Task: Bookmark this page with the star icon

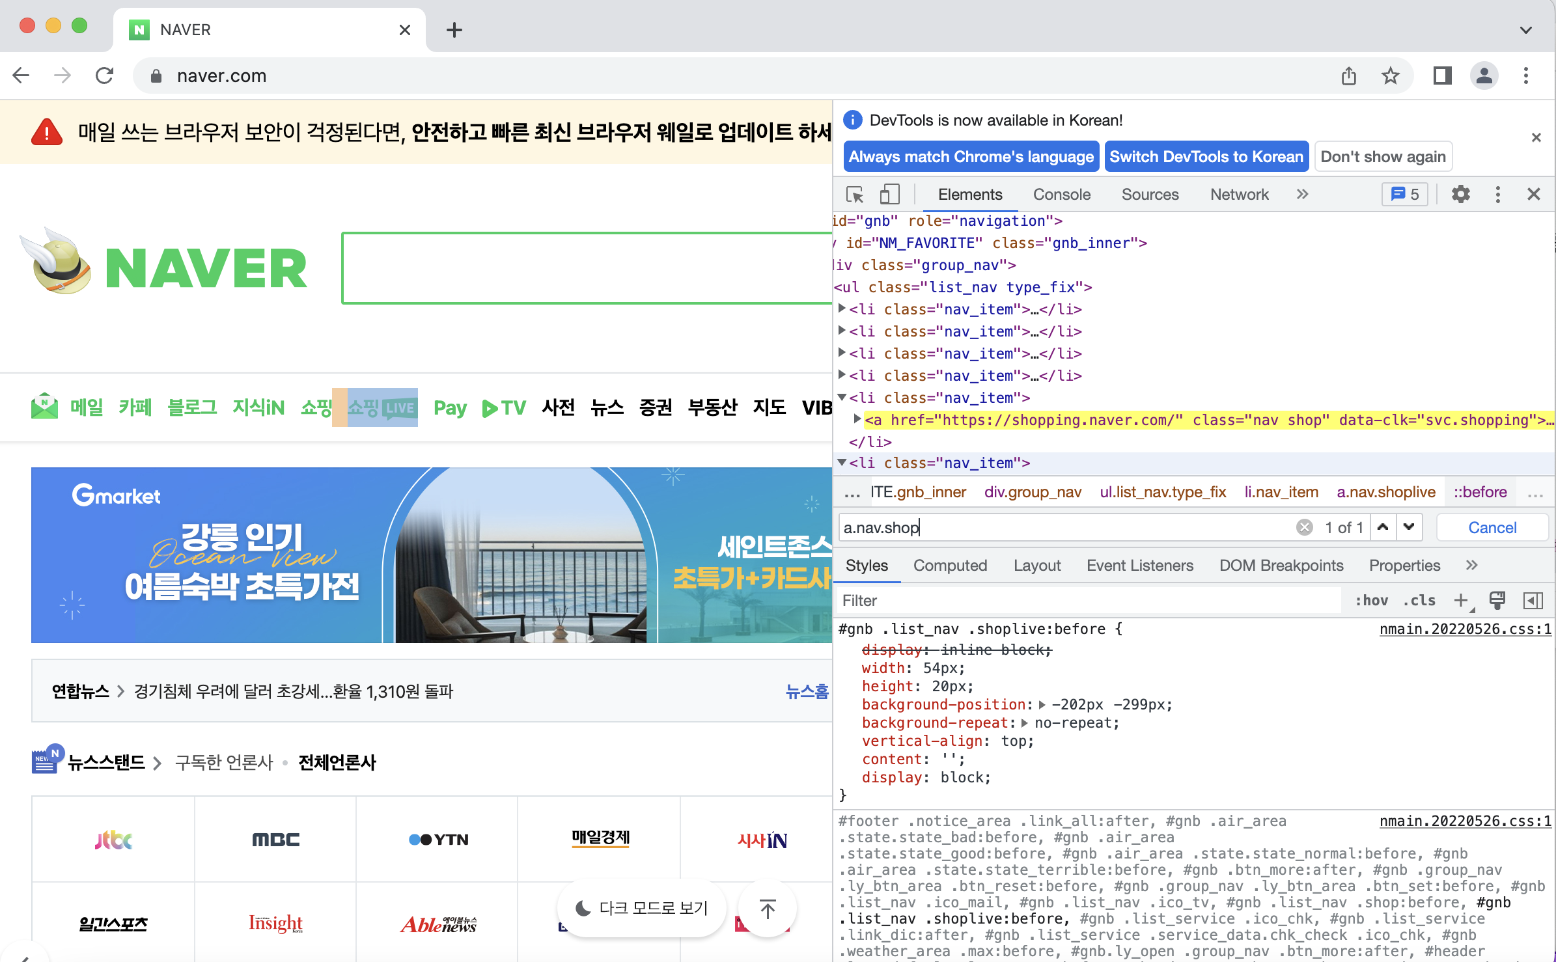Action: 1390,76
